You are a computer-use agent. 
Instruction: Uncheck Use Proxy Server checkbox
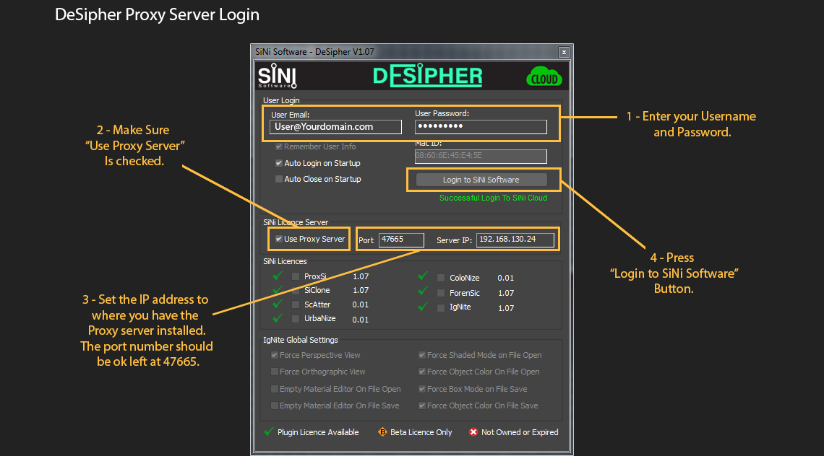[278, 240]
